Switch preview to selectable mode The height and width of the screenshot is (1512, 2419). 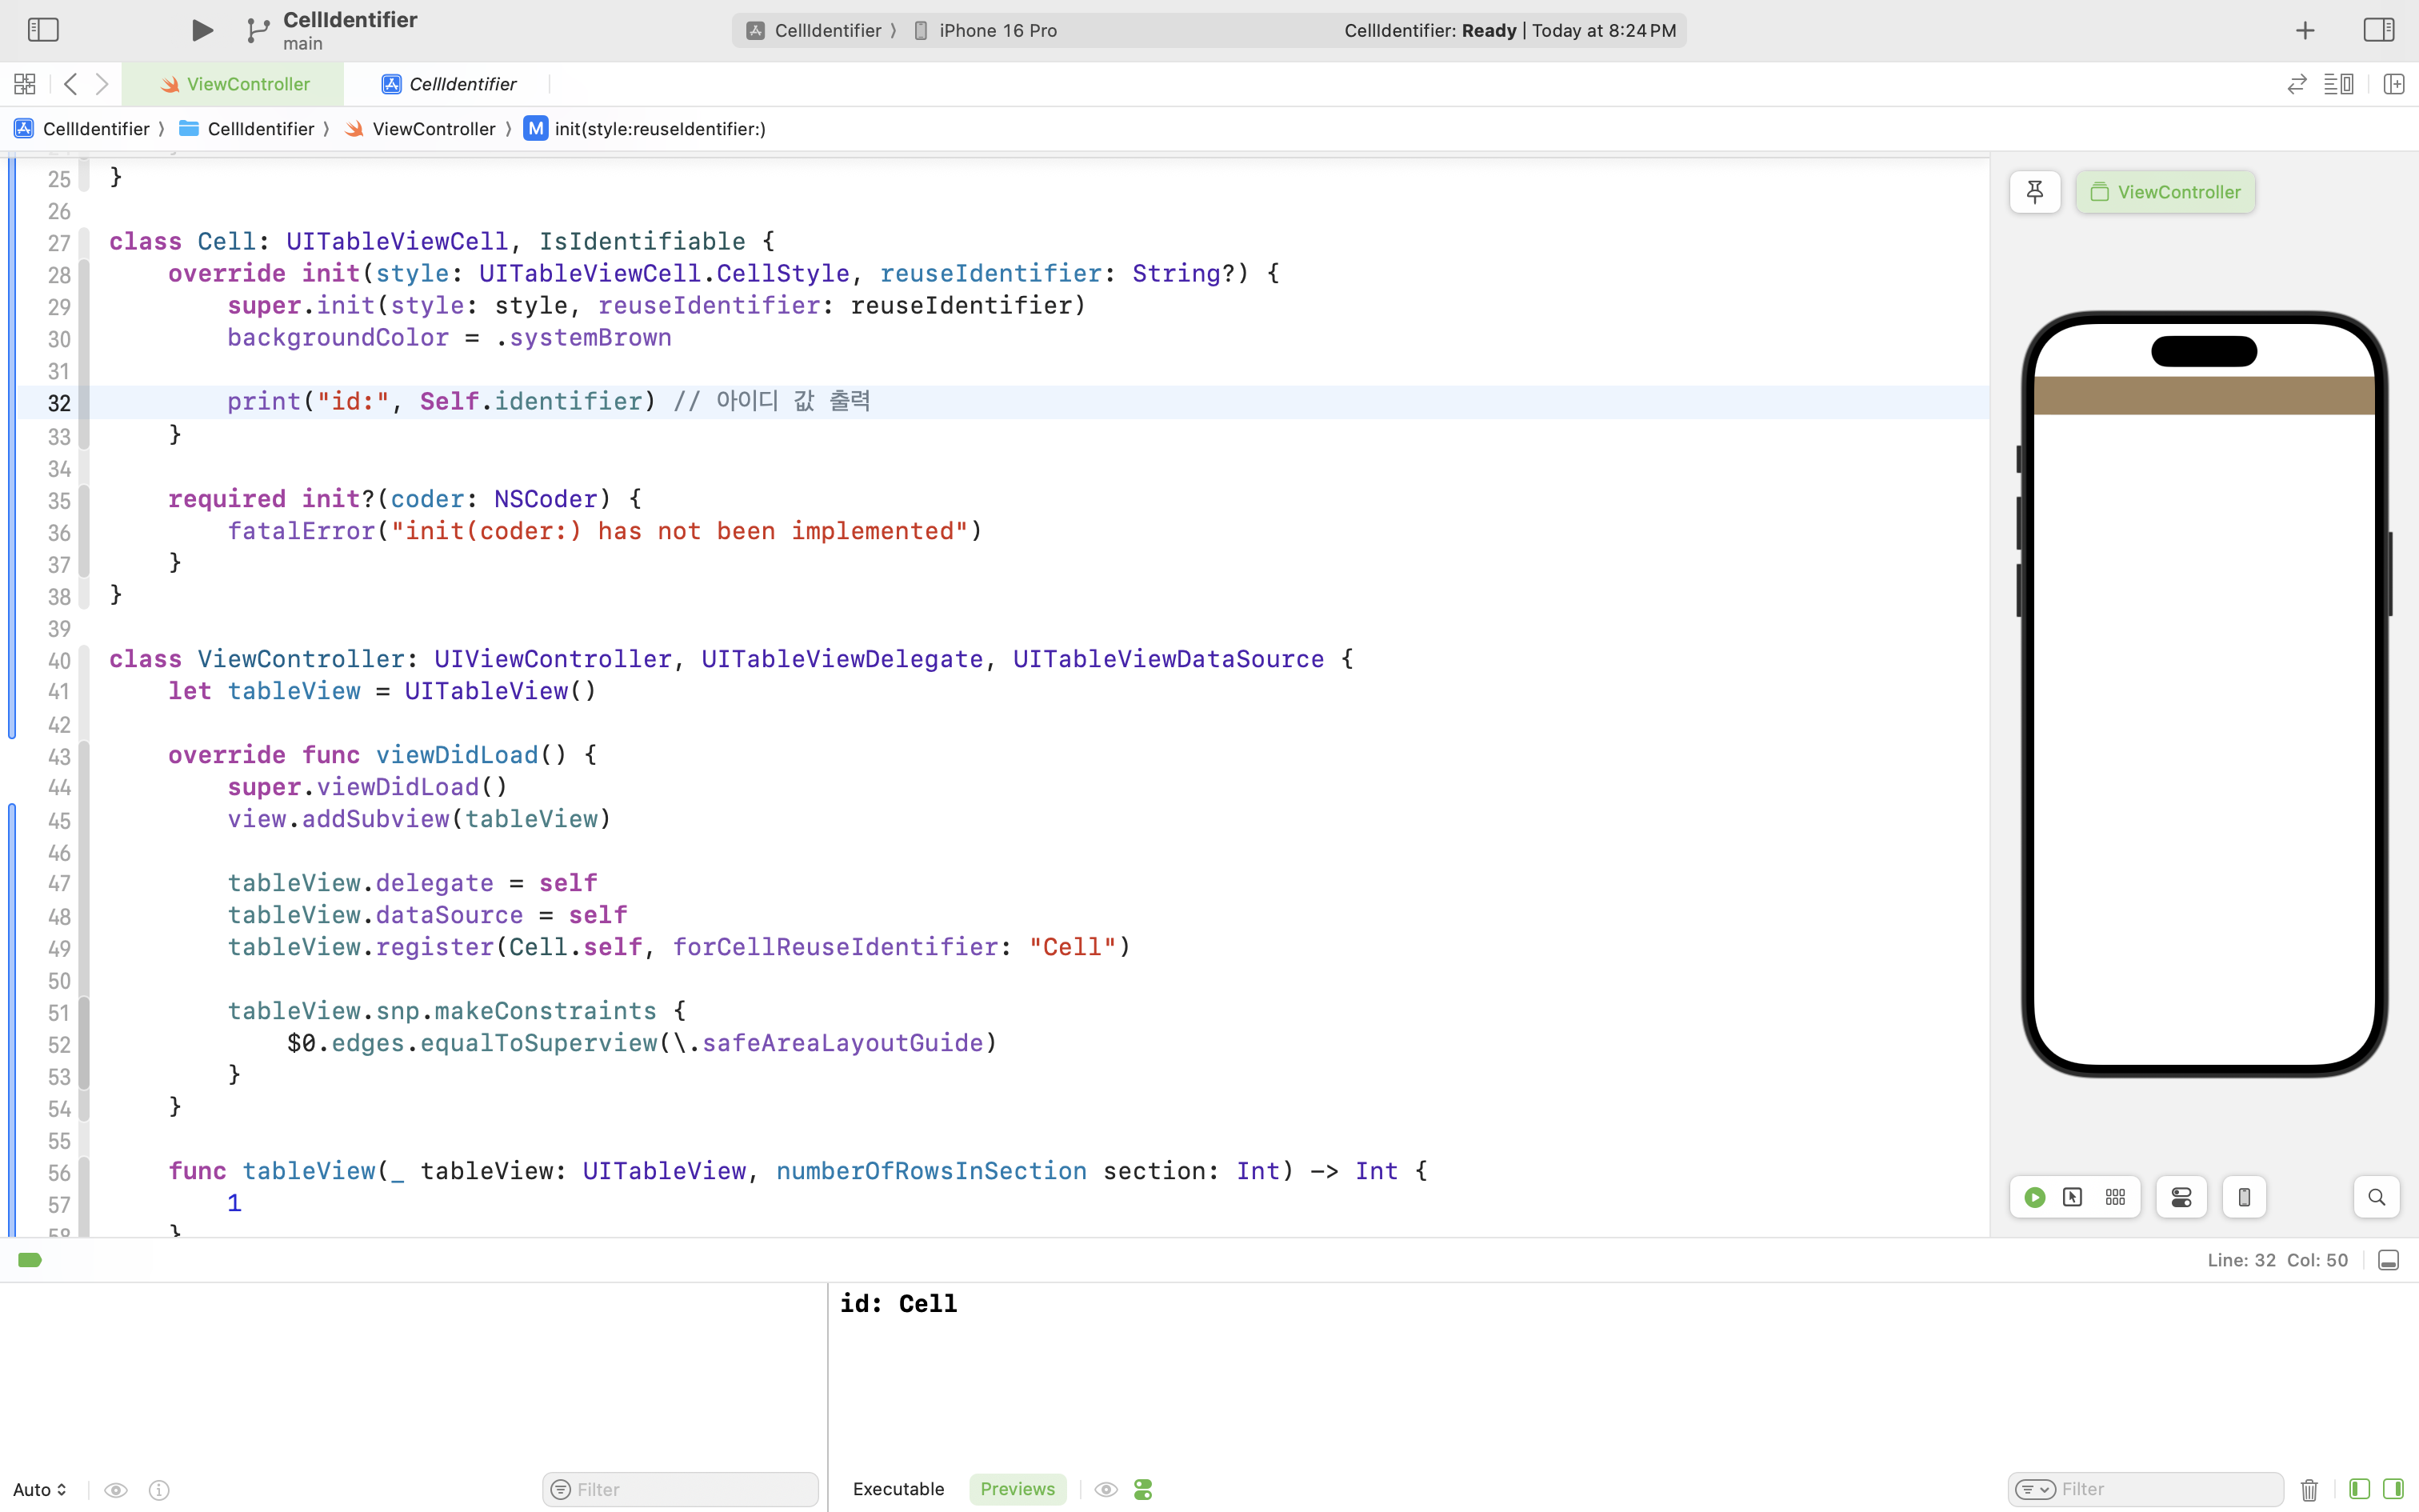(x=2073, y=1197)
